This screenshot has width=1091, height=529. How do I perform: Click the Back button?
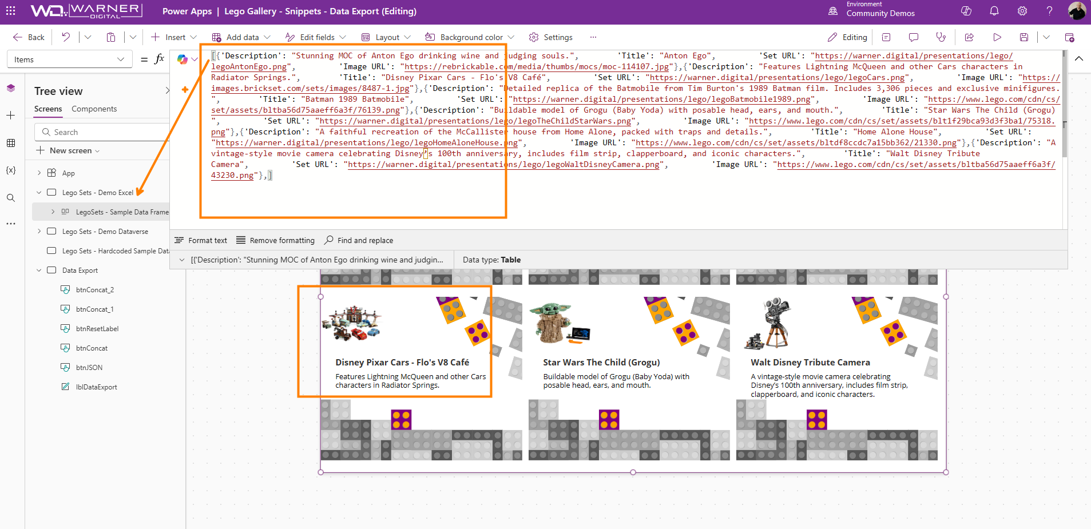pos(29,37)
